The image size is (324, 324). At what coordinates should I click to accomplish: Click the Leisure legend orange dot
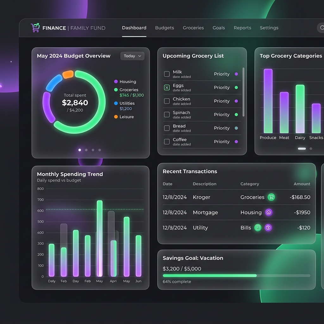click(x=116, y=117)
